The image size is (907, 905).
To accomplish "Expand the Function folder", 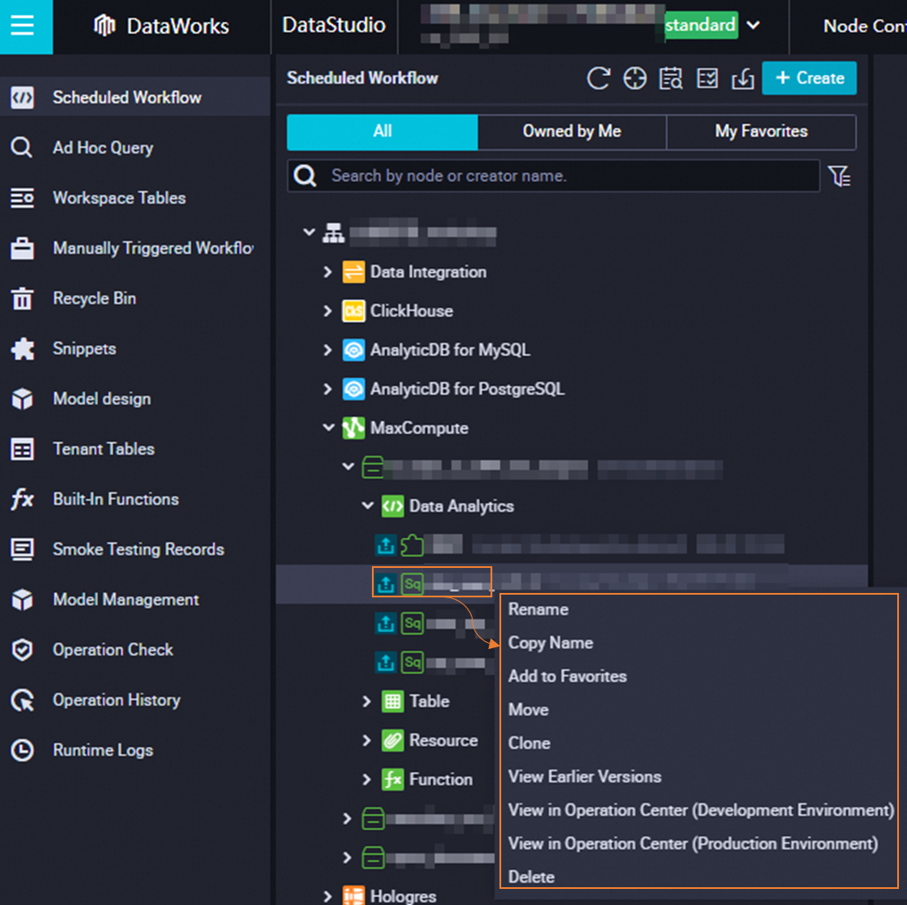I will tap(367, 779).
